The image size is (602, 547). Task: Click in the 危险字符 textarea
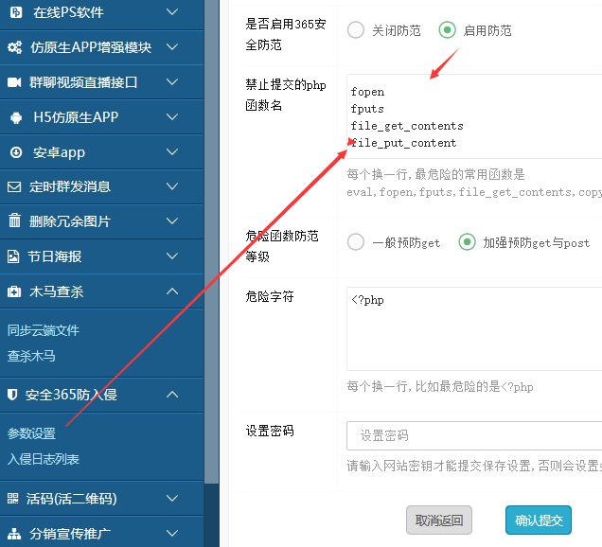point(474,328)
